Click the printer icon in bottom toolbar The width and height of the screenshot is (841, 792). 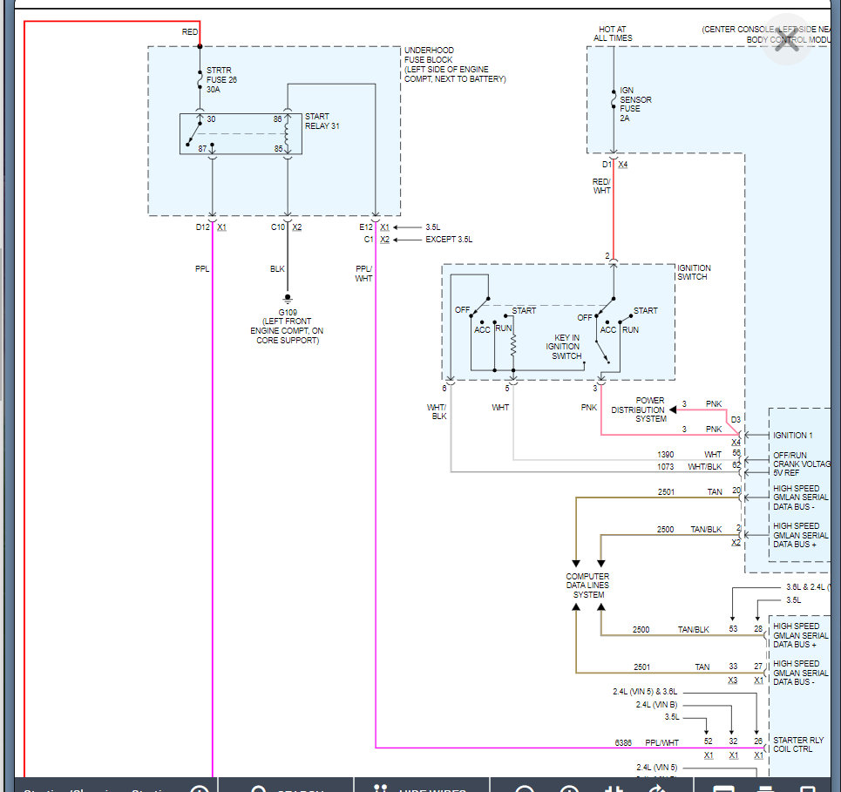766,789
